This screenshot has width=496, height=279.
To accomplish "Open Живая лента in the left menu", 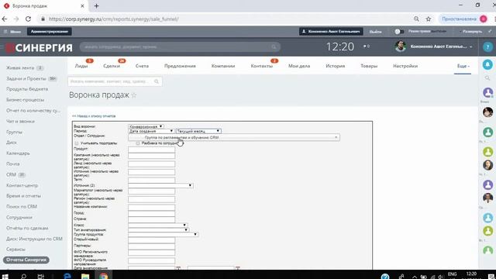I will pos(20,67).
